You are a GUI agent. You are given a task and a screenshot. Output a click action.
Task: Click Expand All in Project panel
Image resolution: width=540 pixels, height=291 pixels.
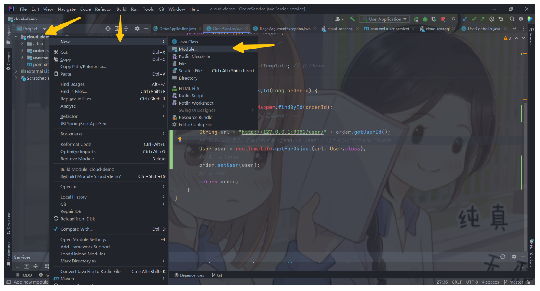(x=117, y=29)
